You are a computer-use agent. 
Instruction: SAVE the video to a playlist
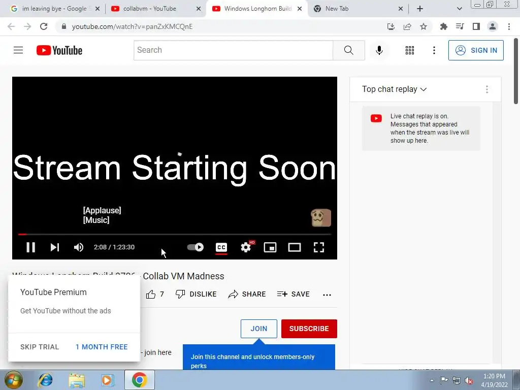[294, 294]
